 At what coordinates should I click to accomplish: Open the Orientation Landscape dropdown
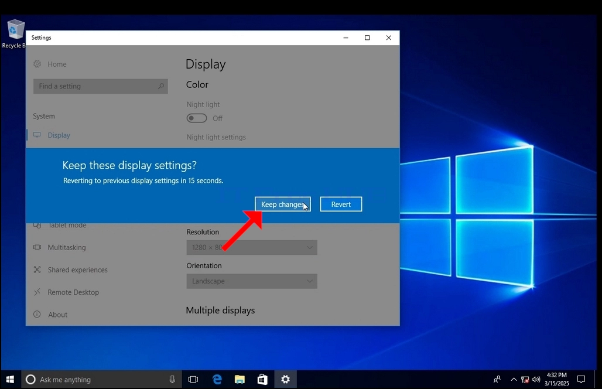pyautogui.click(x=252, y=281)
